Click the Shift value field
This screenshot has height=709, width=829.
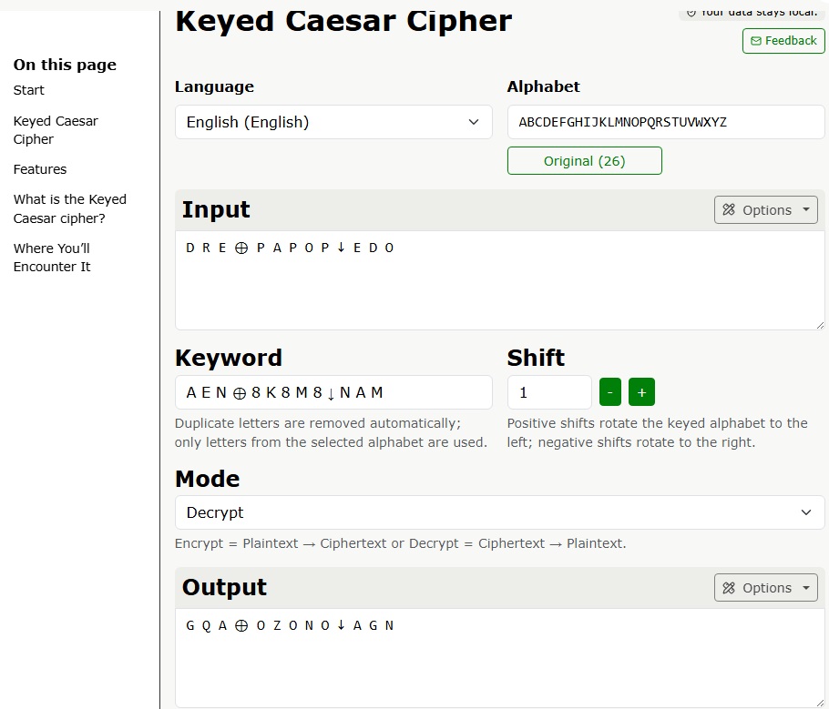coord(549,392)
